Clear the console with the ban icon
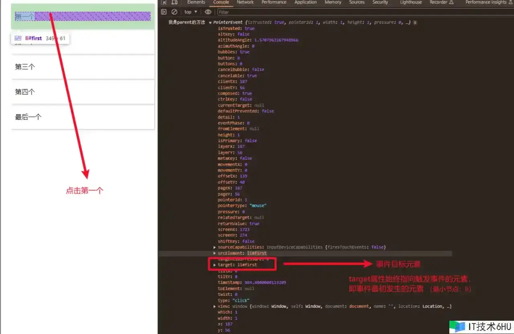Viewport: 514px width, 334px height. point(174,12)
